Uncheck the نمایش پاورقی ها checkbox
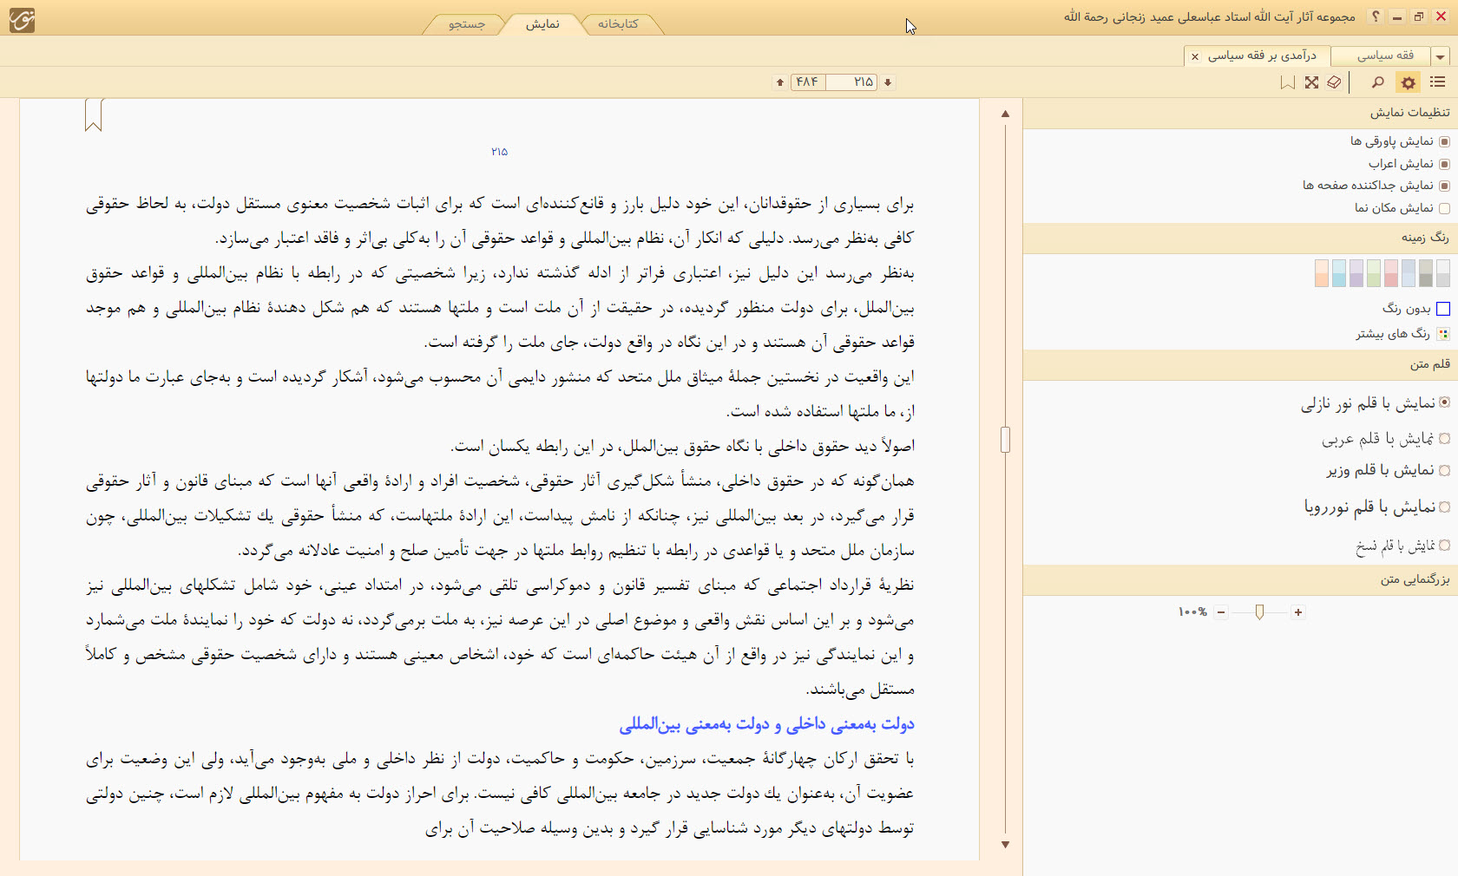1458x876 pixels. pyautogui.click(x=1444, y=141)
